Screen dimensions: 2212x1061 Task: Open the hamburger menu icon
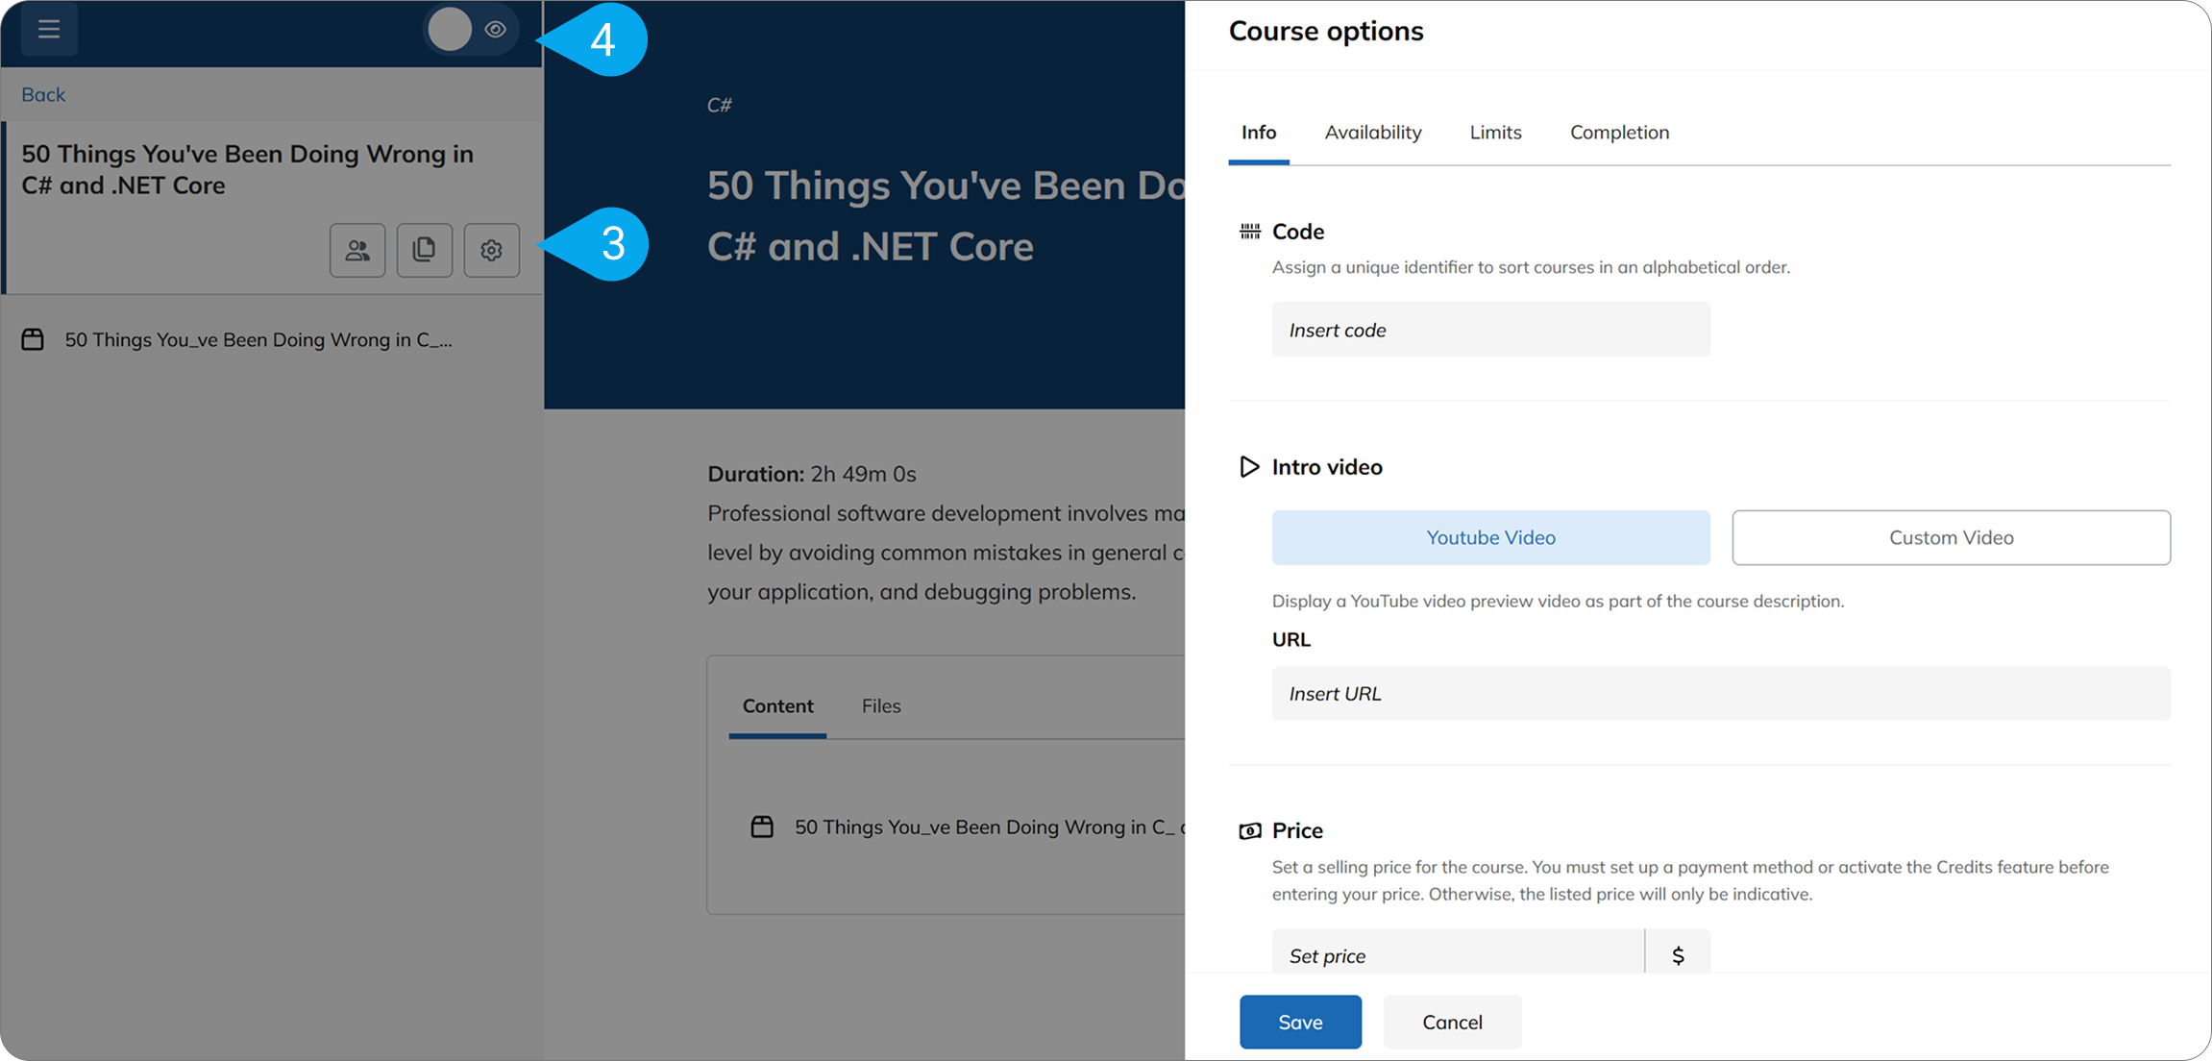pyautogui.click(x=49, y=29)
